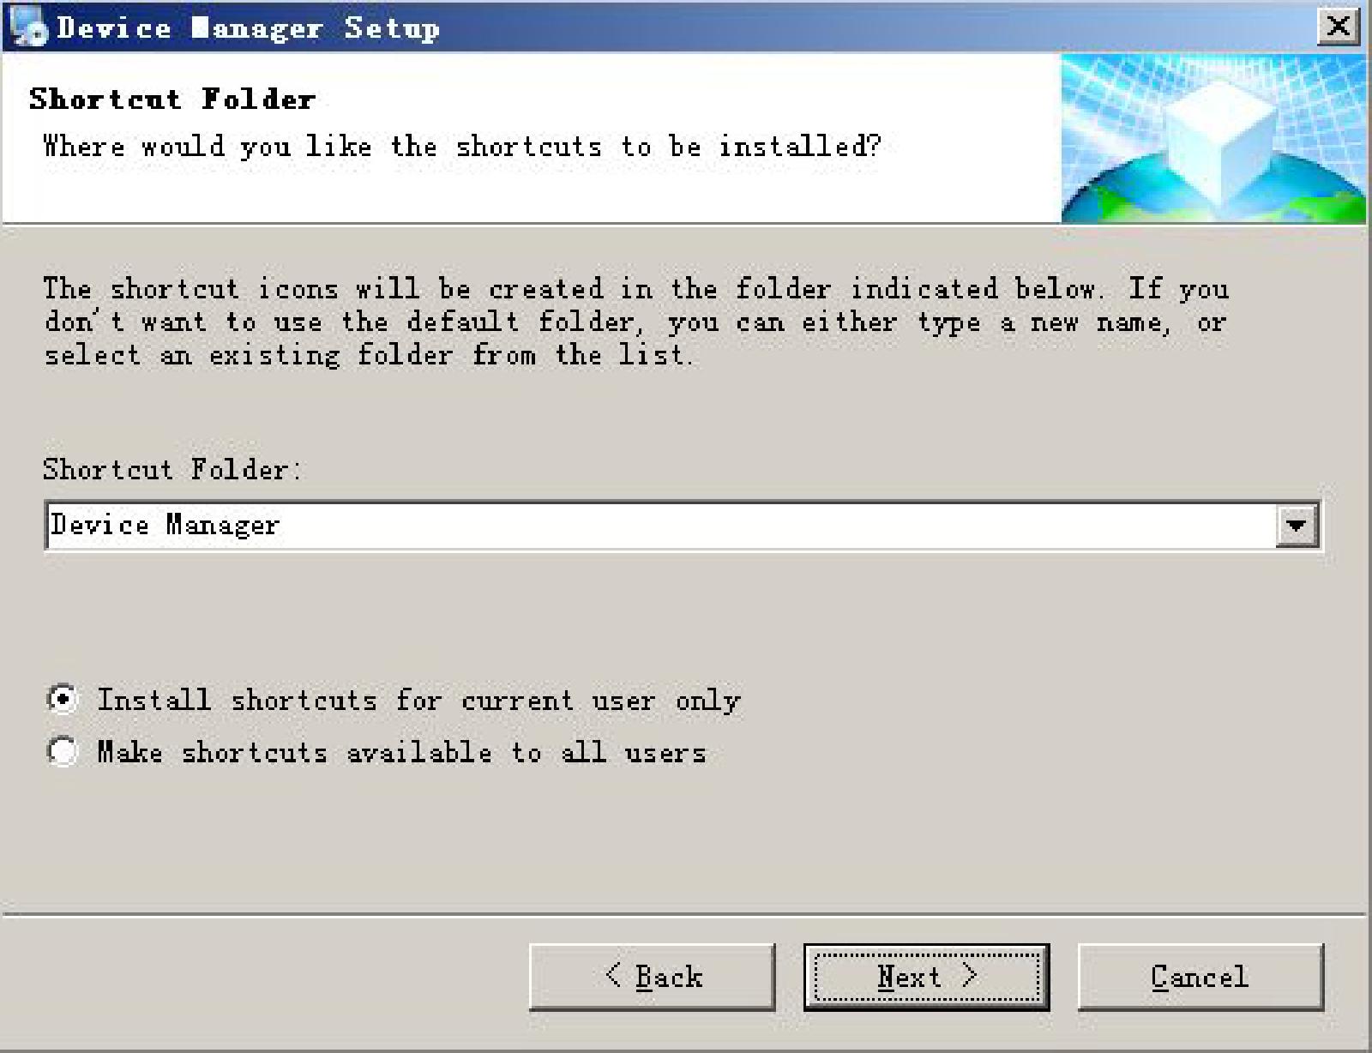Click the instruction paragraph about the default folder
1372x1053 pixels.
(636, 322)
